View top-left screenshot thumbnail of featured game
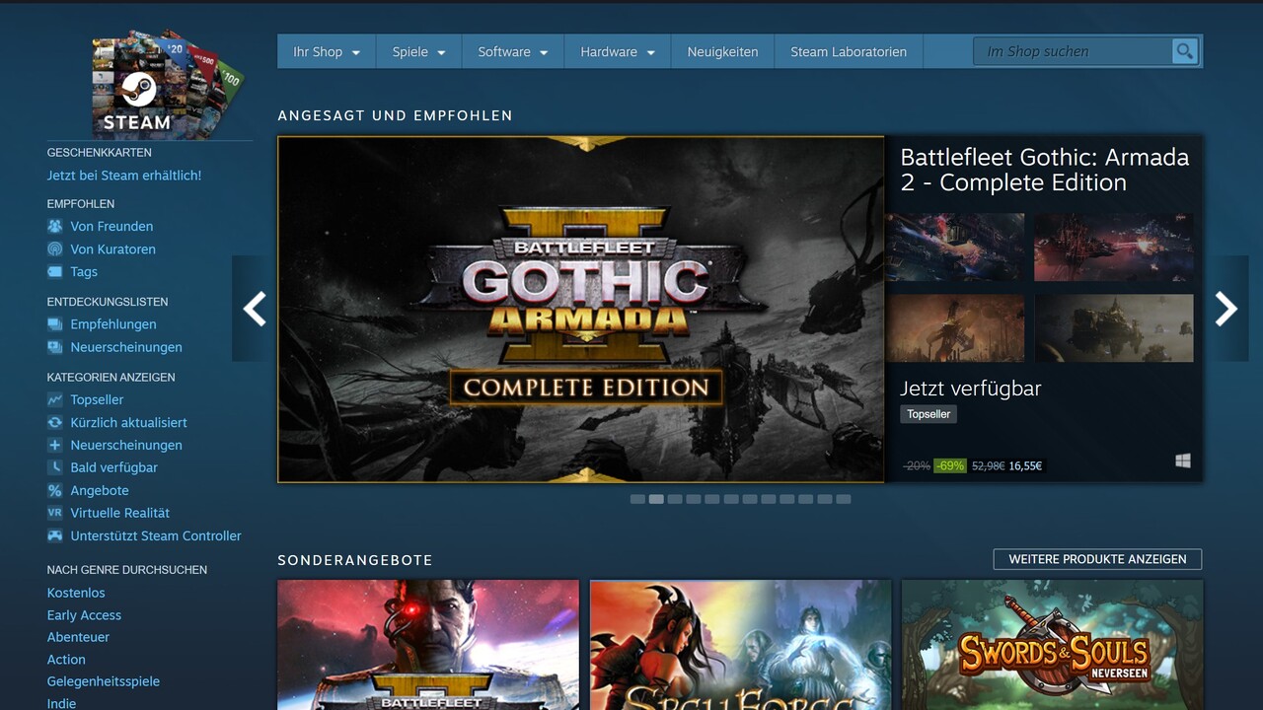This screenshot has height=710, width=1263. point(955,248)
